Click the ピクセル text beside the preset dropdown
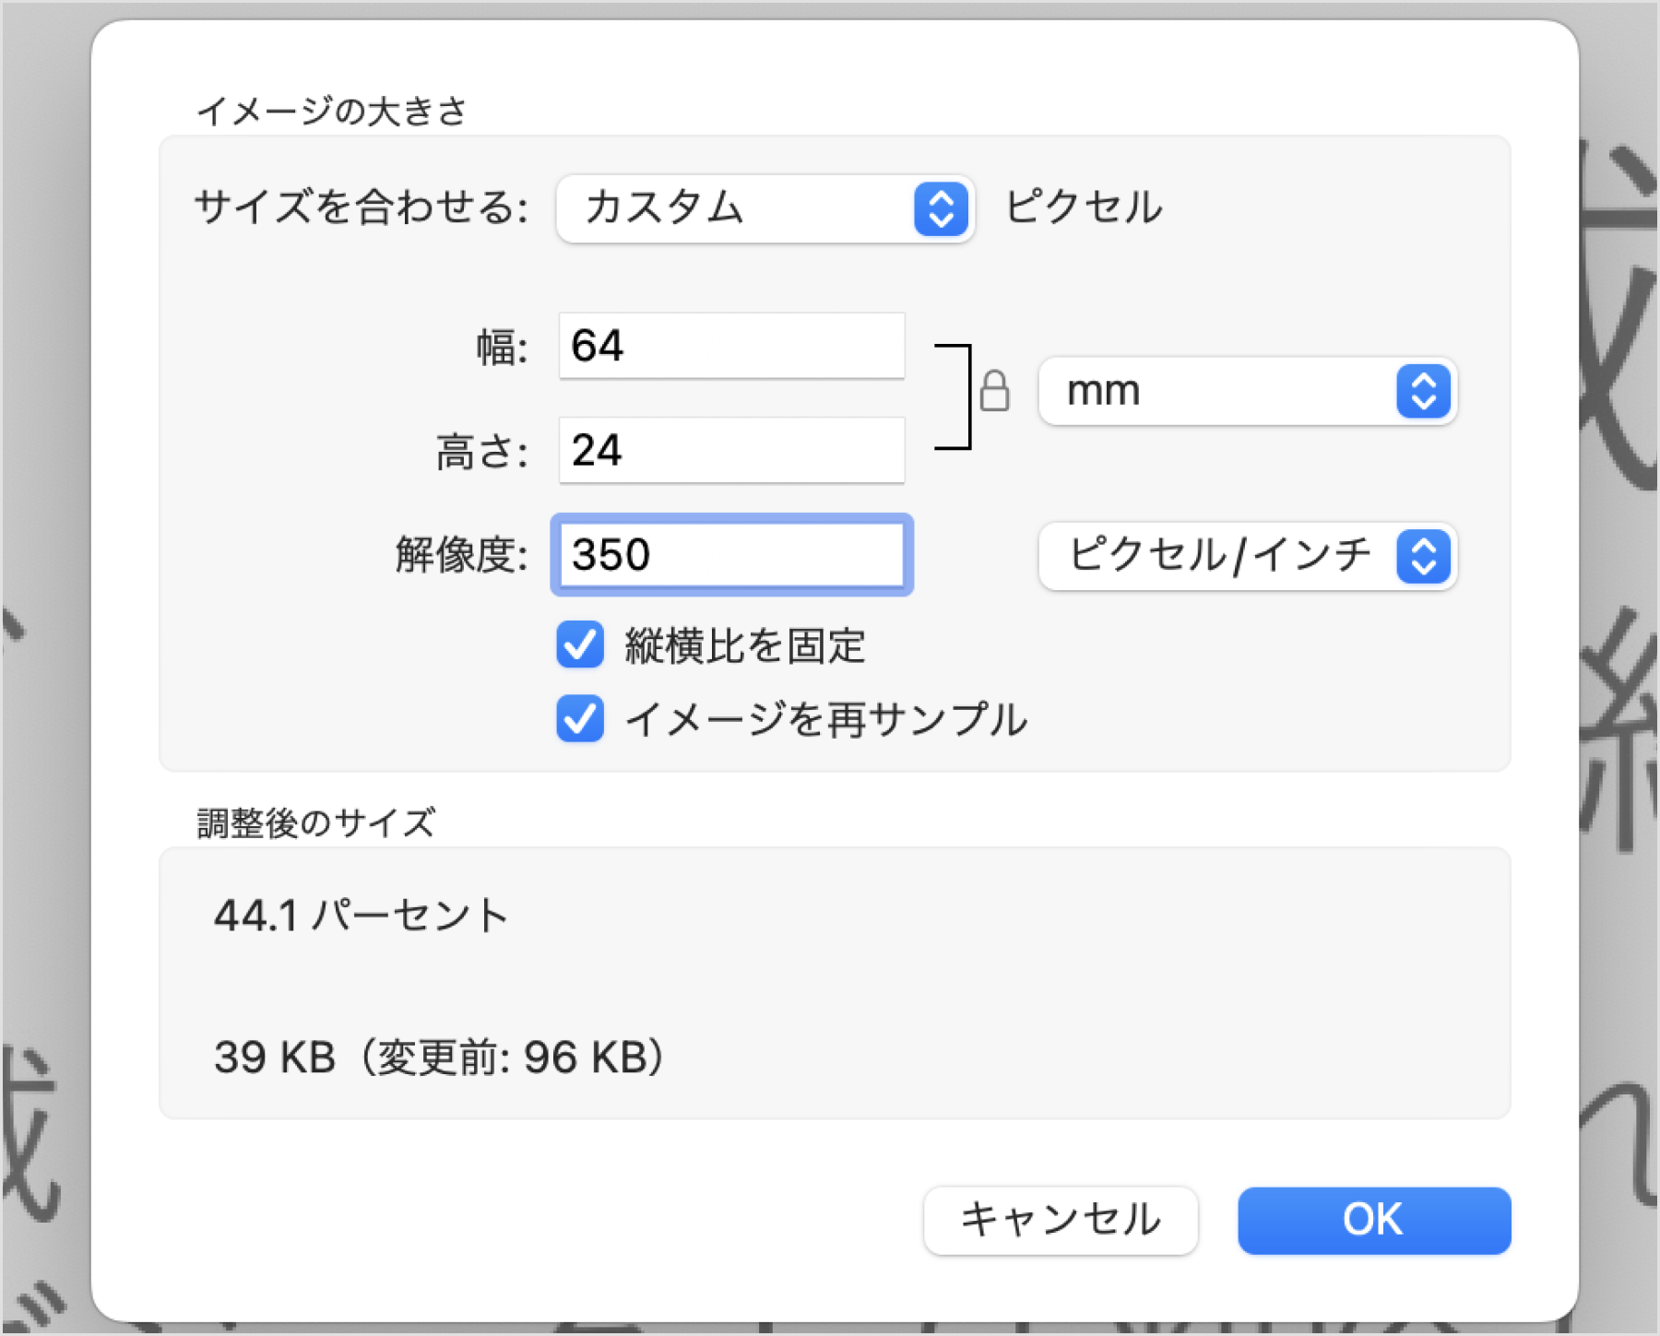The width and height of the screenshot is (1660, 1336). (1084, 207)
